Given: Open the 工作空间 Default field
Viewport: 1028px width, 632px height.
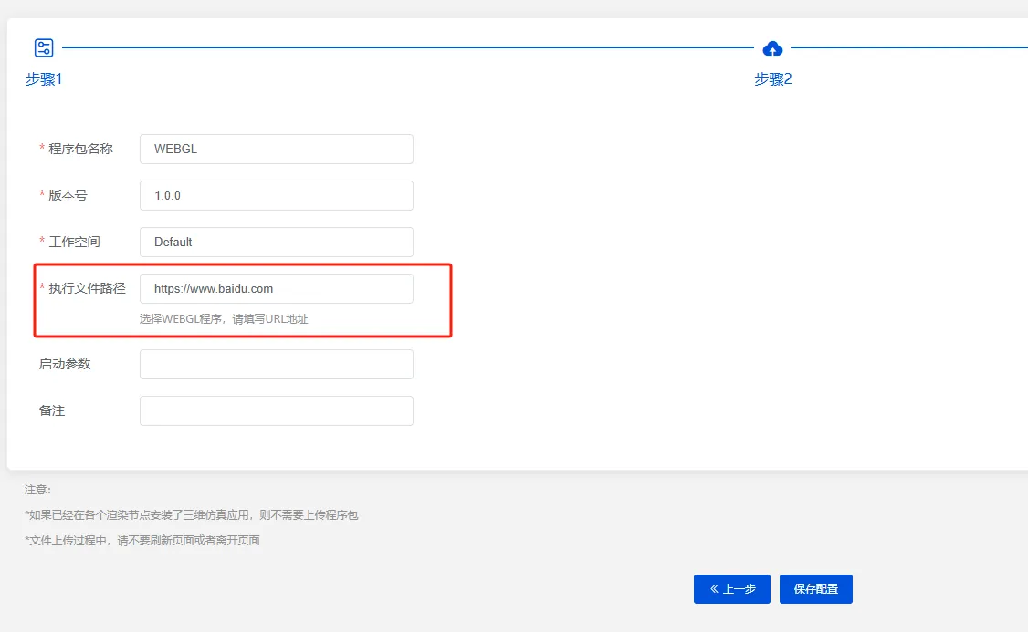Looking at the screenshot, I should [276, 242].
